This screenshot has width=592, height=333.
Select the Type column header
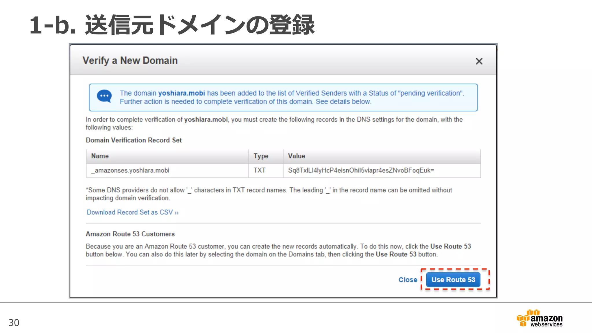261,156
